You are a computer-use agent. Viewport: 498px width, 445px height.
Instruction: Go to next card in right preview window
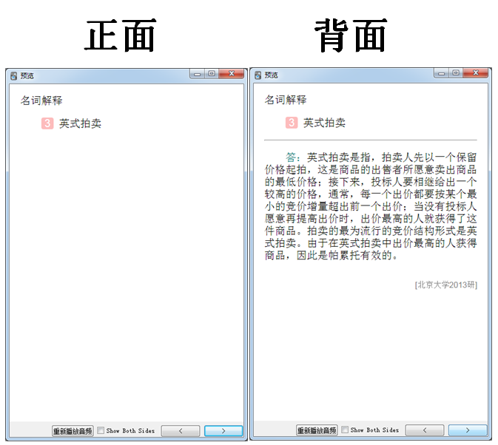468,430
